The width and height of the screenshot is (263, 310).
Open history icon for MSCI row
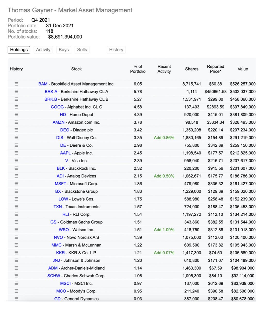point(16,283)
